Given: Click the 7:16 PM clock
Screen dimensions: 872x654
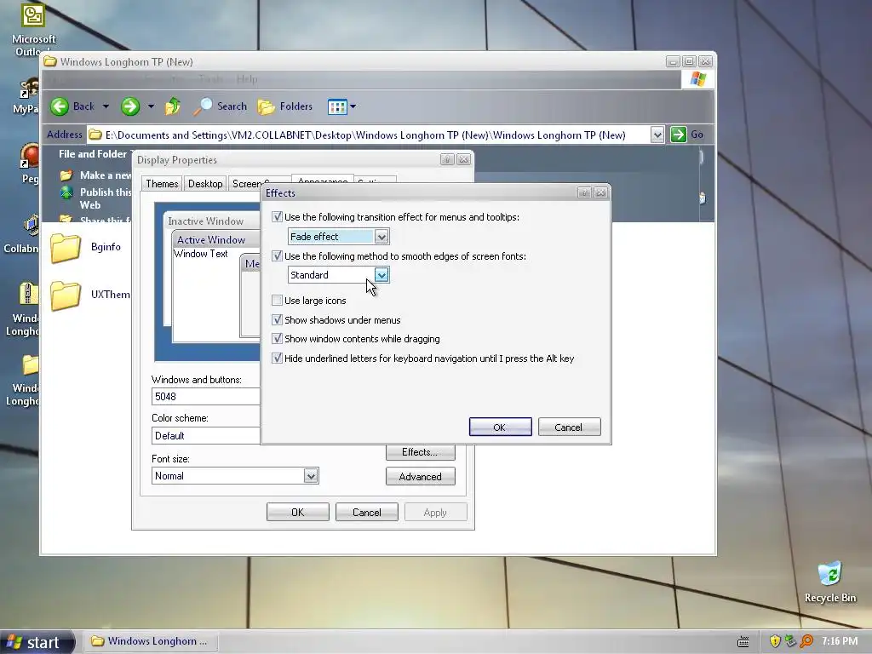Looking at the screenshot, I should click(x=839, y=641).
